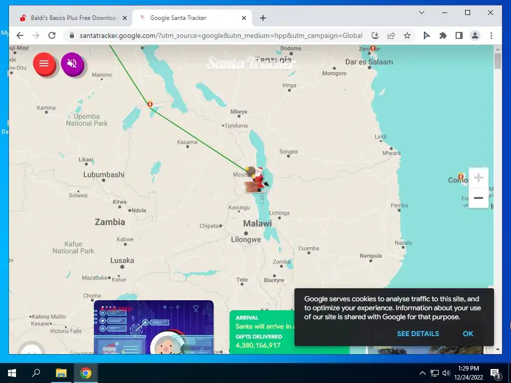Go back to the previous page
This screenshot has height=383, width=511.
coord(20,35)
